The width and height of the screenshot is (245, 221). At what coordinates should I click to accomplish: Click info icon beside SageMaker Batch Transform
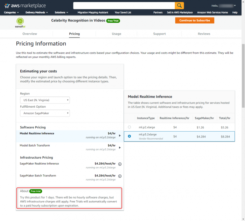tap(120, 176)
